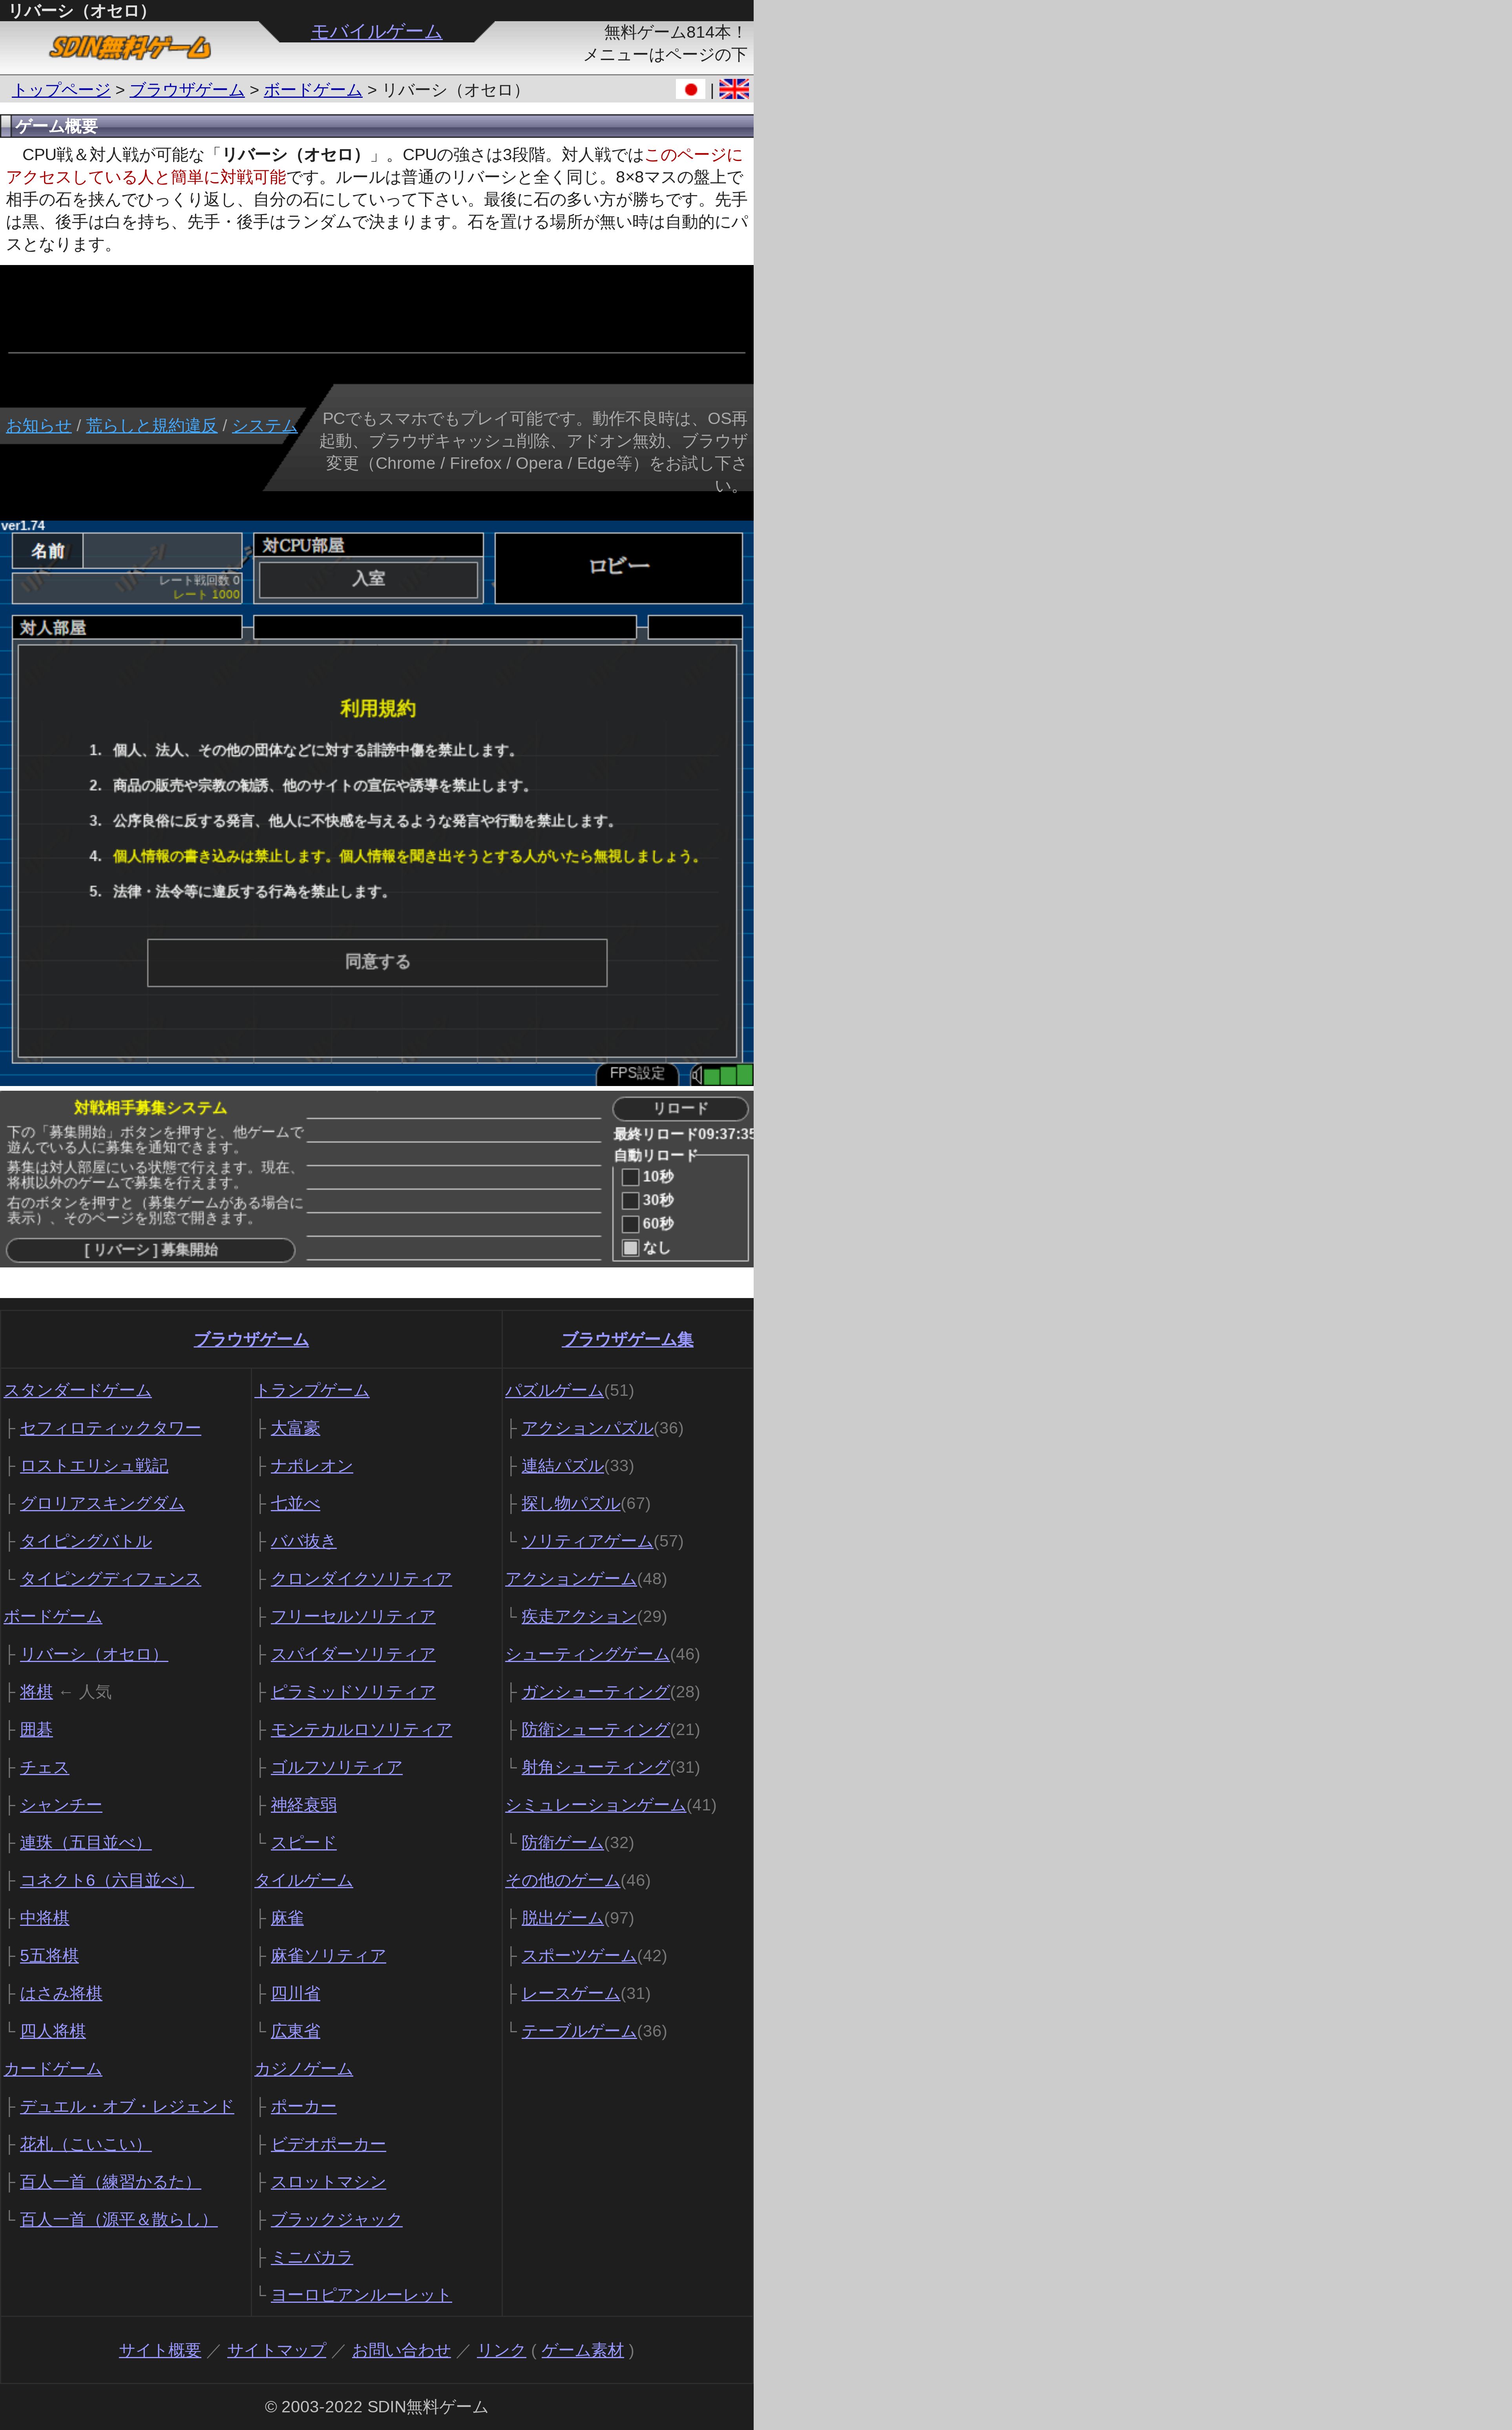
Task: Open ナポレオン game link
Action: [x=312, y=1466]
